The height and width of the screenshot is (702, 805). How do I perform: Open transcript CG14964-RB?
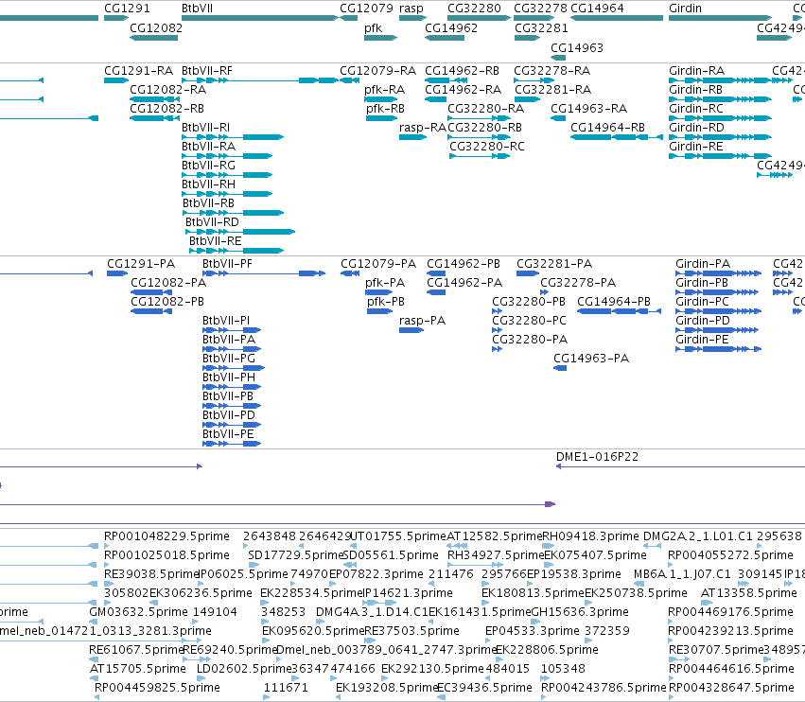[607, 128]
